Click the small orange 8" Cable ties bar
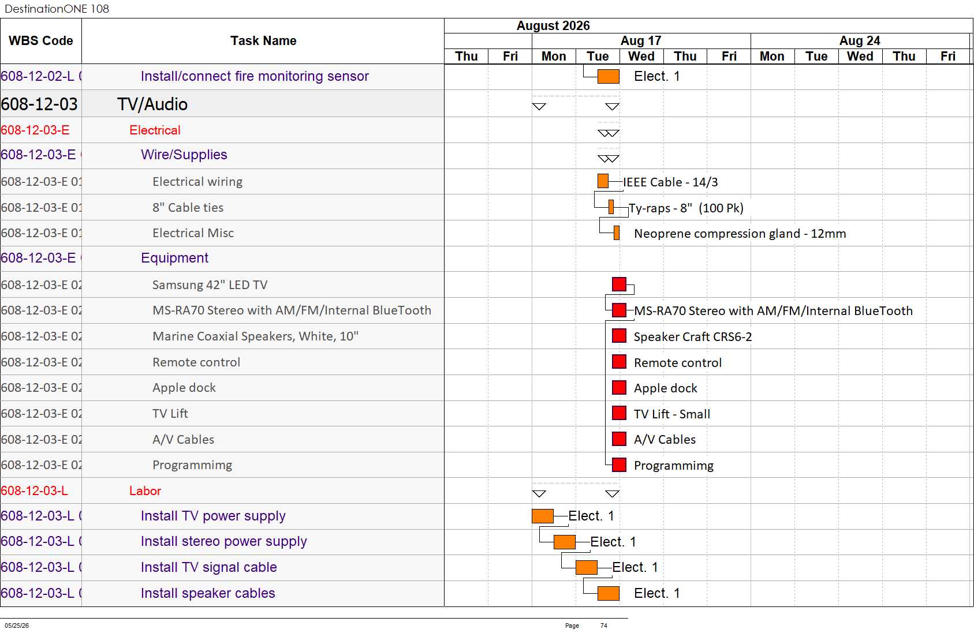Image resolution: width=974 pixels, height=633 pixels. [x=611, y=207]
